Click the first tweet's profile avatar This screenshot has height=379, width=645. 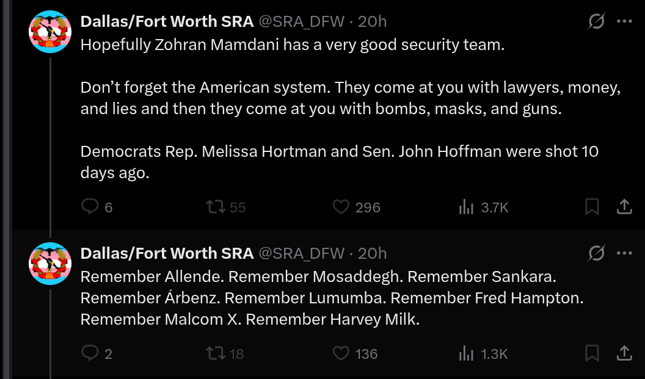[x=51, y=32]
